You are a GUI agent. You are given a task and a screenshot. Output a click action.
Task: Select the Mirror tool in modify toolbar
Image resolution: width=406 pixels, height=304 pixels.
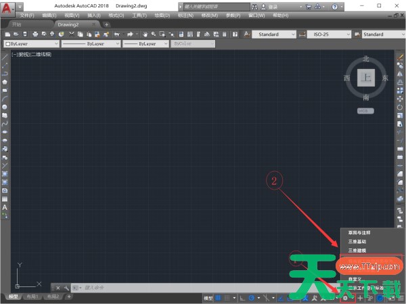tap(400, 74)
